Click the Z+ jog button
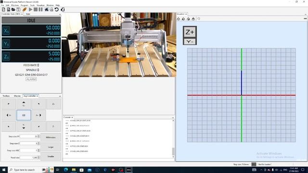The image size is (308, 173). point(53,104)
